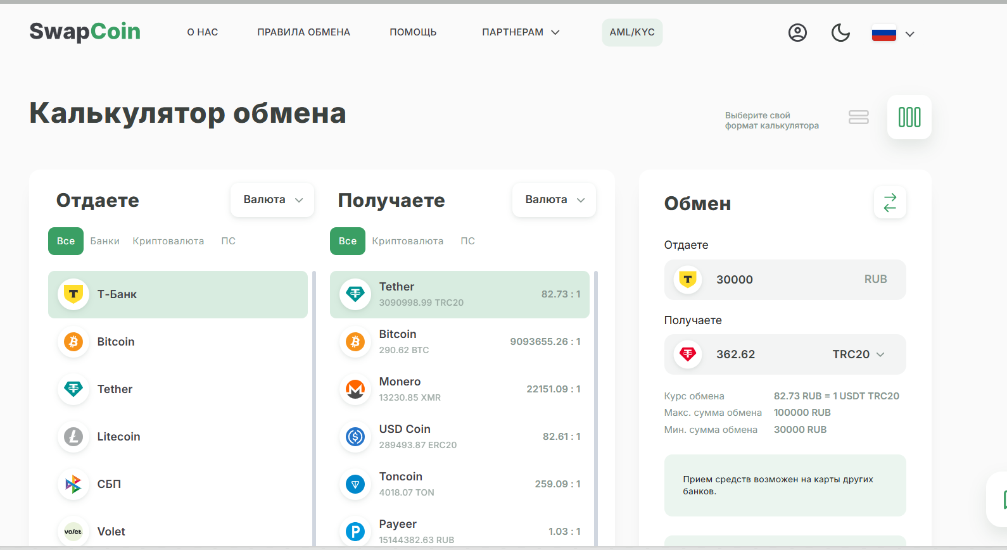Select Litecoin label in give list
1007x550 pixels.
(118, 437)
